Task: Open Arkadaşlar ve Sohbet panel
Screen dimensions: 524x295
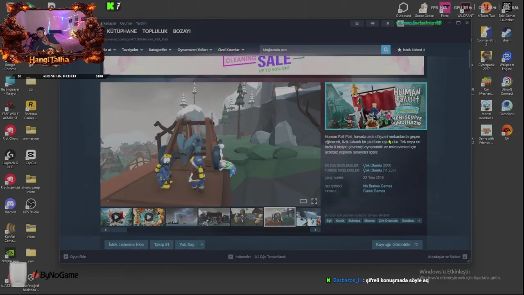Action: click(x=447, y=256)
